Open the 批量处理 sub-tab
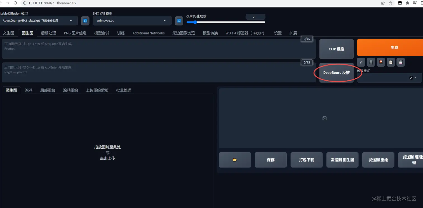This screenshot has width=423, height=208. (x=124, y=90)
